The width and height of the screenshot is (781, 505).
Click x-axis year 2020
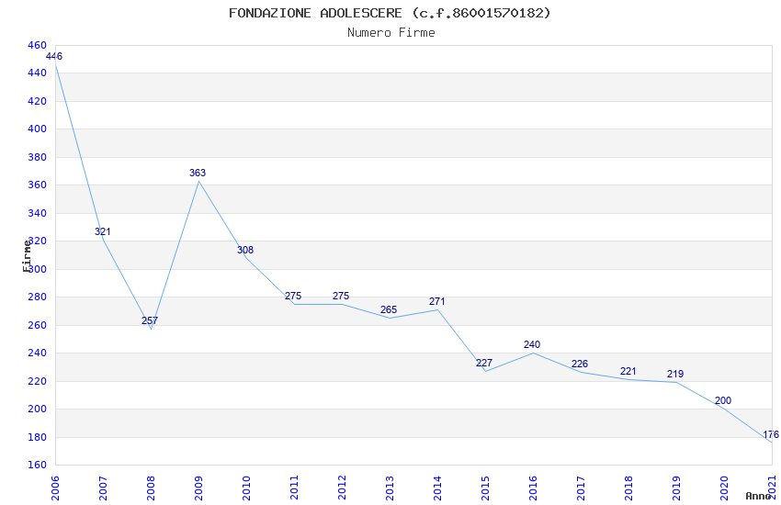coord(725,488)
